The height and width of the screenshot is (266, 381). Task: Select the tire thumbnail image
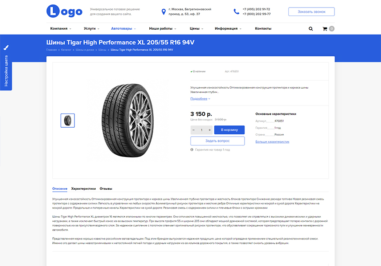click(68, 121)
